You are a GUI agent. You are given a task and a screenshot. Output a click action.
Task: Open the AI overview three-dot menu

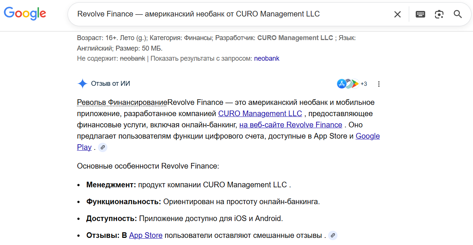click(379, 84)
